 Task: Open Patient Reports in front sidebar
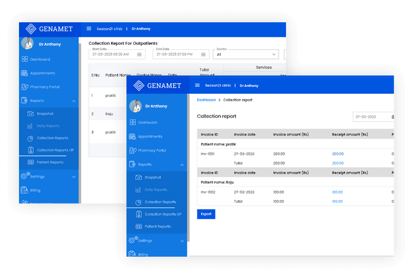coord(157,226)
